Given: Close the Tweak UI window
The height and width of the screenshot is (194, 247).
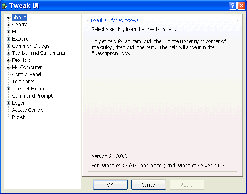Looking at the screenshot, I should click(x=241, y=6).
